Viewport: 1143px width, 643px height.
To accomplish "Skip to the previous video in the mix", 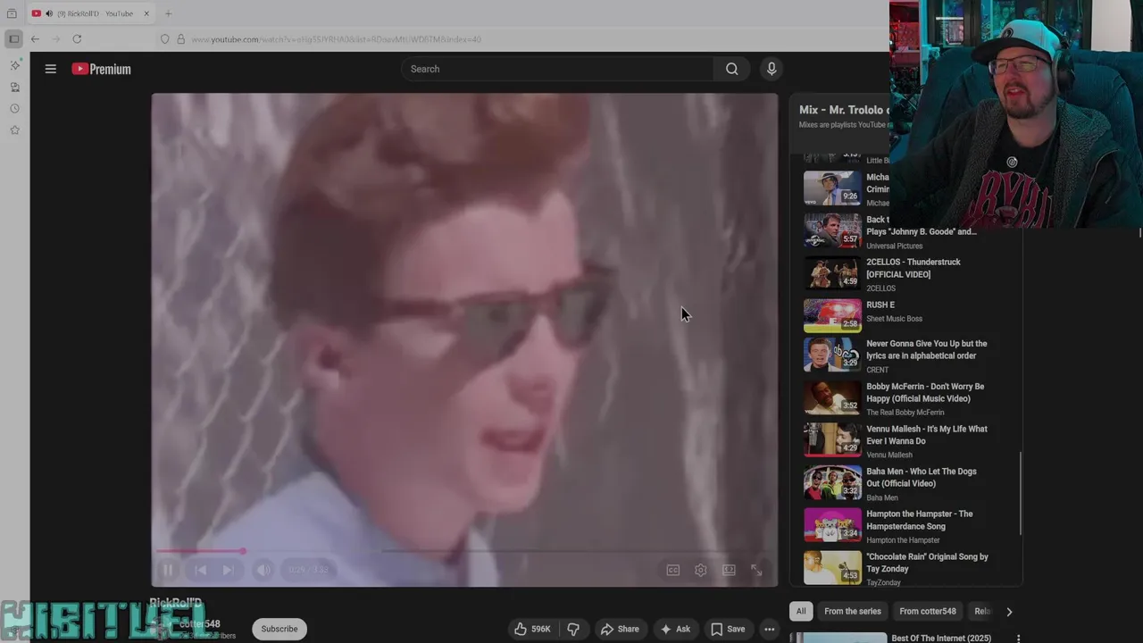I will click(200, 570).
